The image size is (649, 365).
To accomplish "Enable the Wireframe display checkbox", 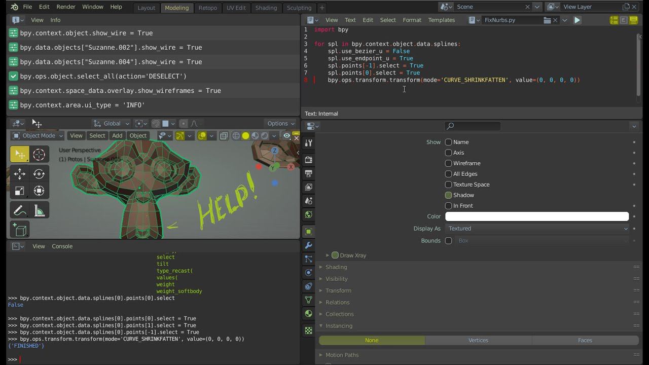I will tap(448, 163).
